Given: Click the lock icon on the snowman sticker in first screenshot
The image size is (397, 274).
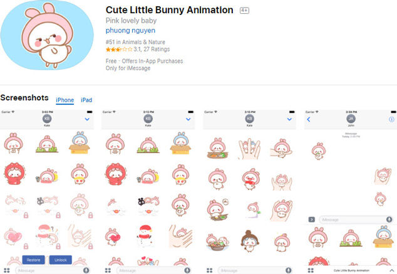Looking at the screenshot, I should (x=58, y=246).
